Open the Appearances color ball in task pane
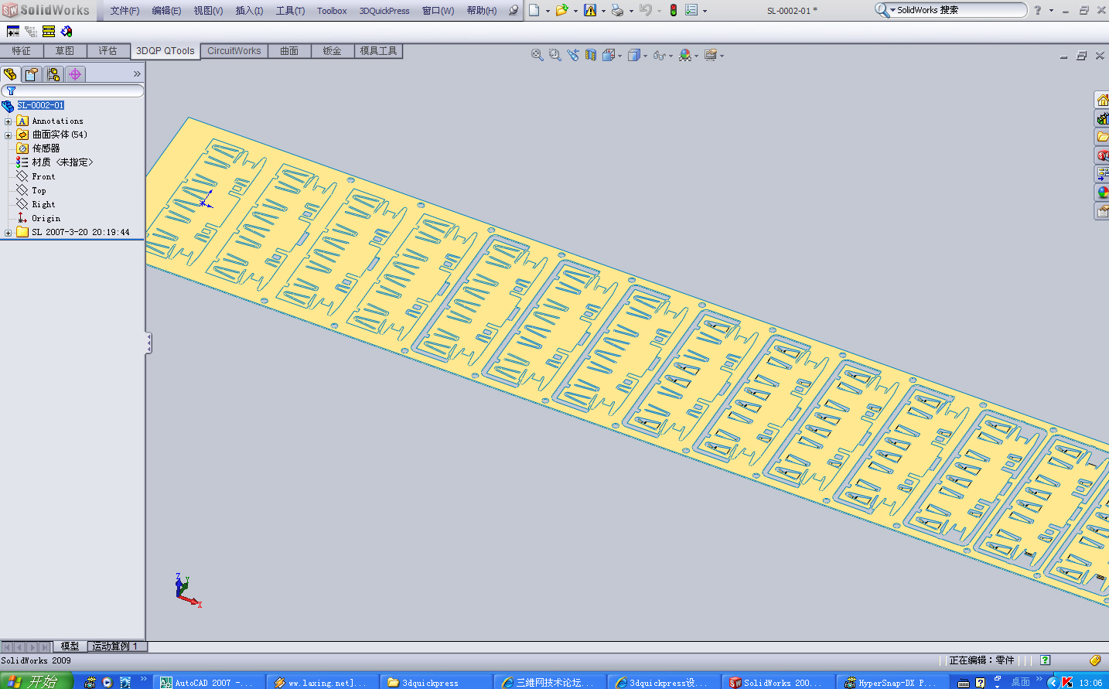The image size is (1109, 689). coord(1103,193)
